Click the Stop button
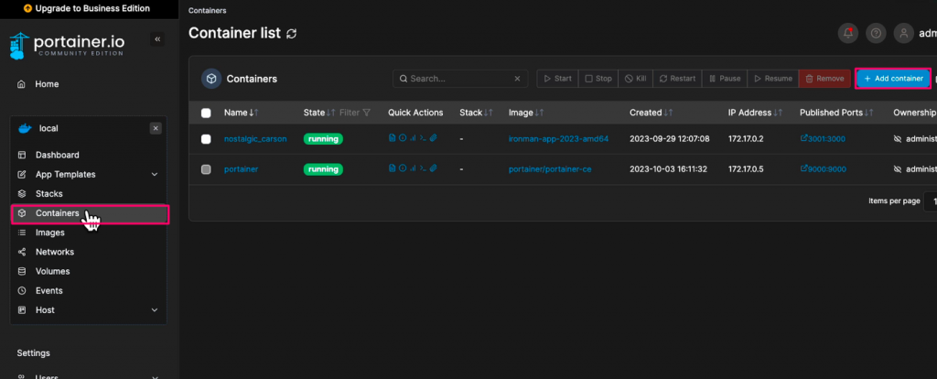Image resolution: width=937 pixels, height=379 pixels. point(598,79)
